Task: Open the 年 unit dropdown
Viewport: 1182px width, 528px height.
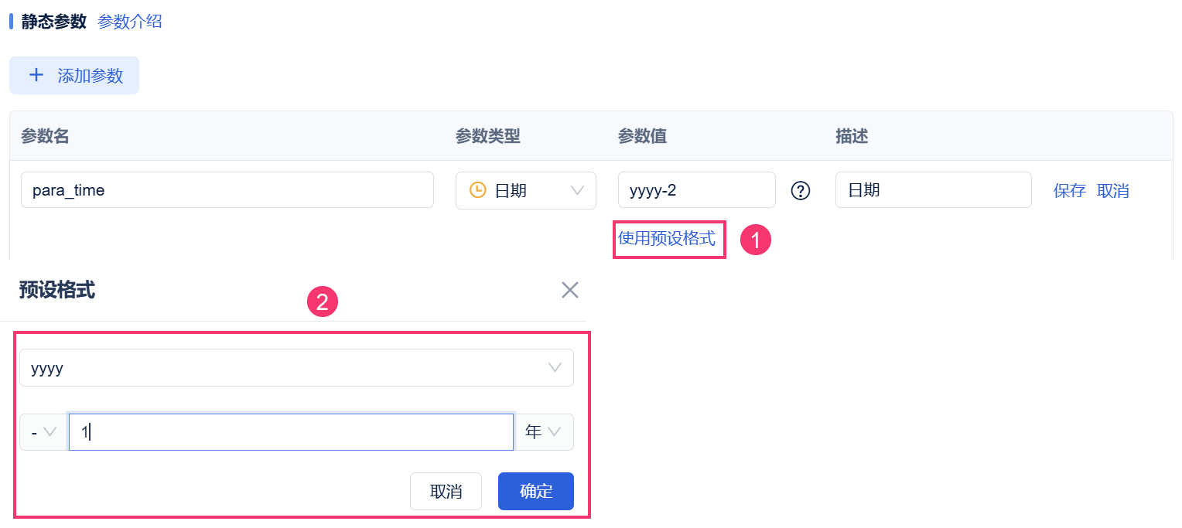Action: click(x=545, y=432)
